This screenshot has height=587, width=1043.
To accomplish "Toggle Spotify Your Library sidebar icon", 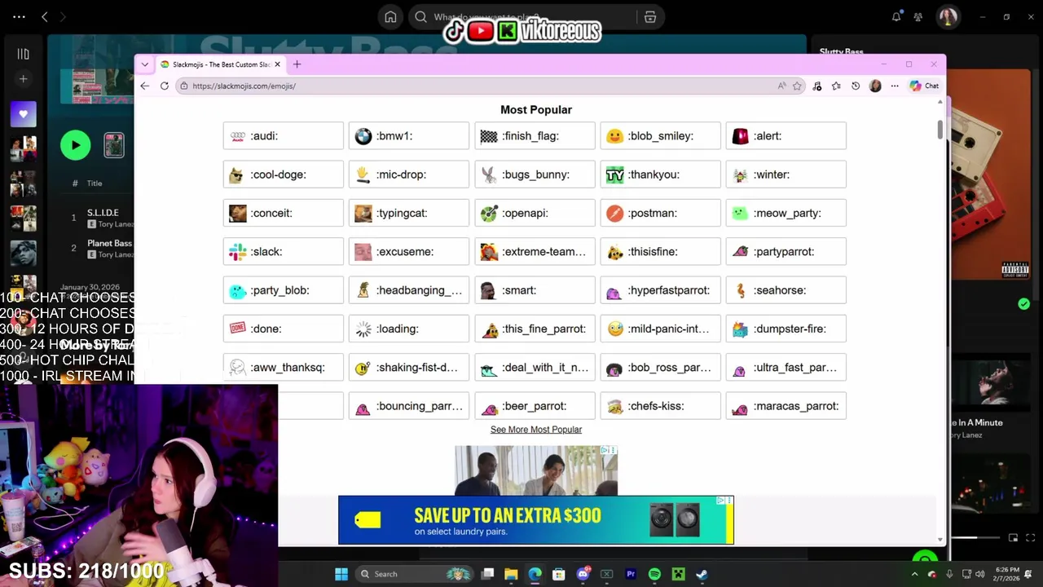I will [23, 54].
